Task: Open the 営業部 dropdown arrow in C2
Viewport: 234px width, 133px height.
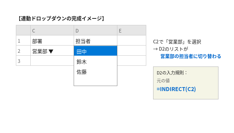Action: pyautogui.click(x=51, y=51)
